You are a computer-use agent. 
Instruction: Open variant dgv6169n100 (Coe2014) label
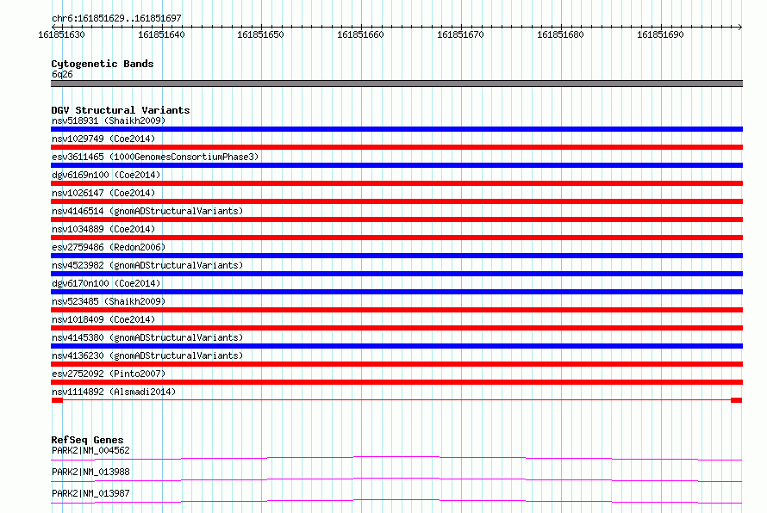[x=106, y=175]
